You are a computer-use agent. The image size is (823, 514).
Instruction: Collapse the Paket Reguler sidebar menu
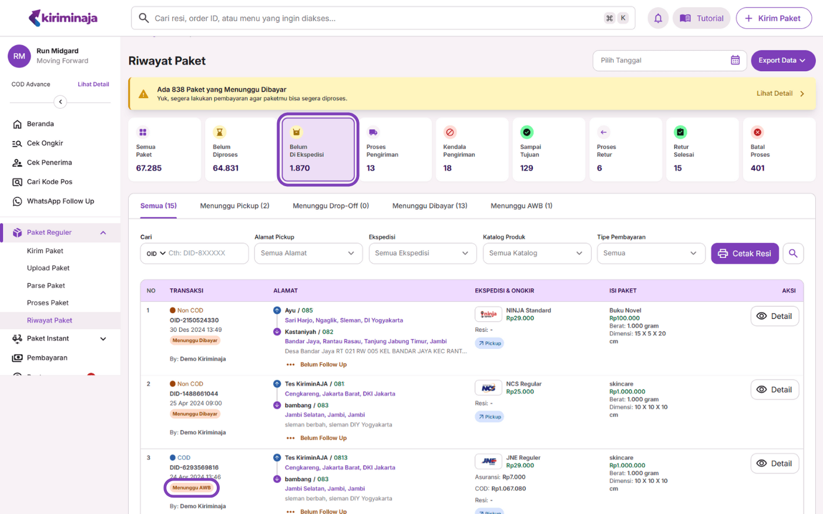click(103, 233)
